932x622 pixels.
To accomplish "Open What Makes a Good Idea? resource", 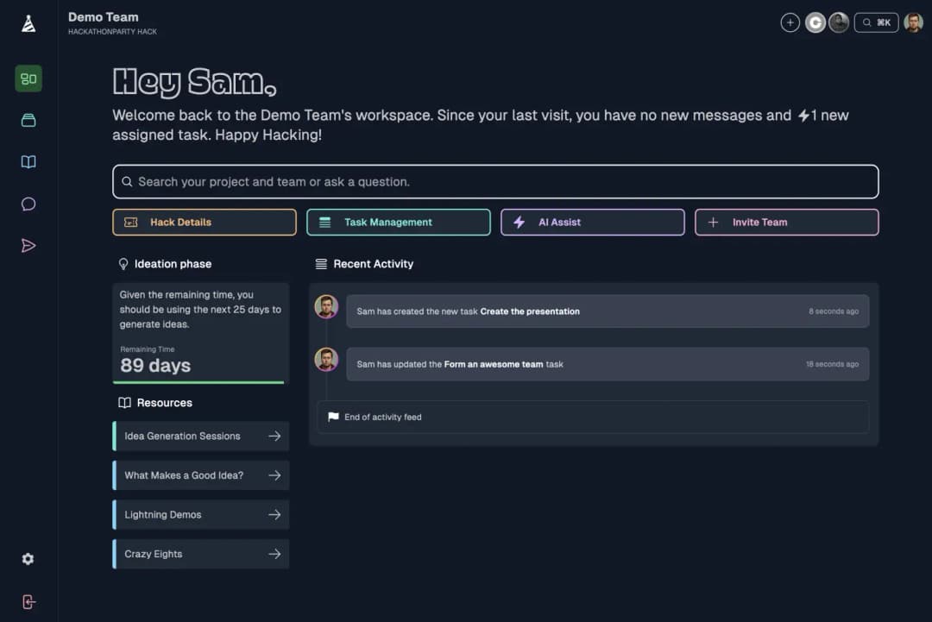I will pos(201,475).
